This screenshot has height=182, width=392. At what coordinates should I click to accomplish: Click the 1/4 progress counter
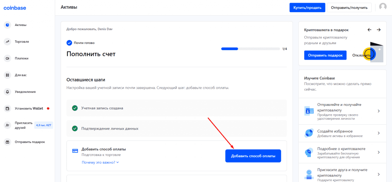(284, 49)
